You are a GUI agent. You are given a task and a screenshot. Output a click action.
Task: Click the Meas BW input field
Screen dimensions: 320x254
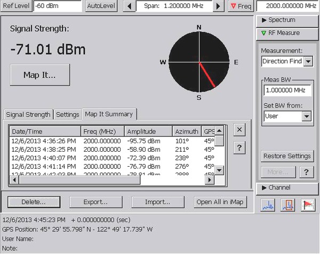pos(287,91)
